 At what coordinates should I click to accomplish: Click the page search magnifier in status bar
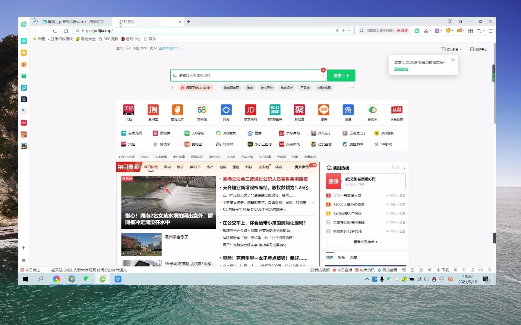click(490, 270)
